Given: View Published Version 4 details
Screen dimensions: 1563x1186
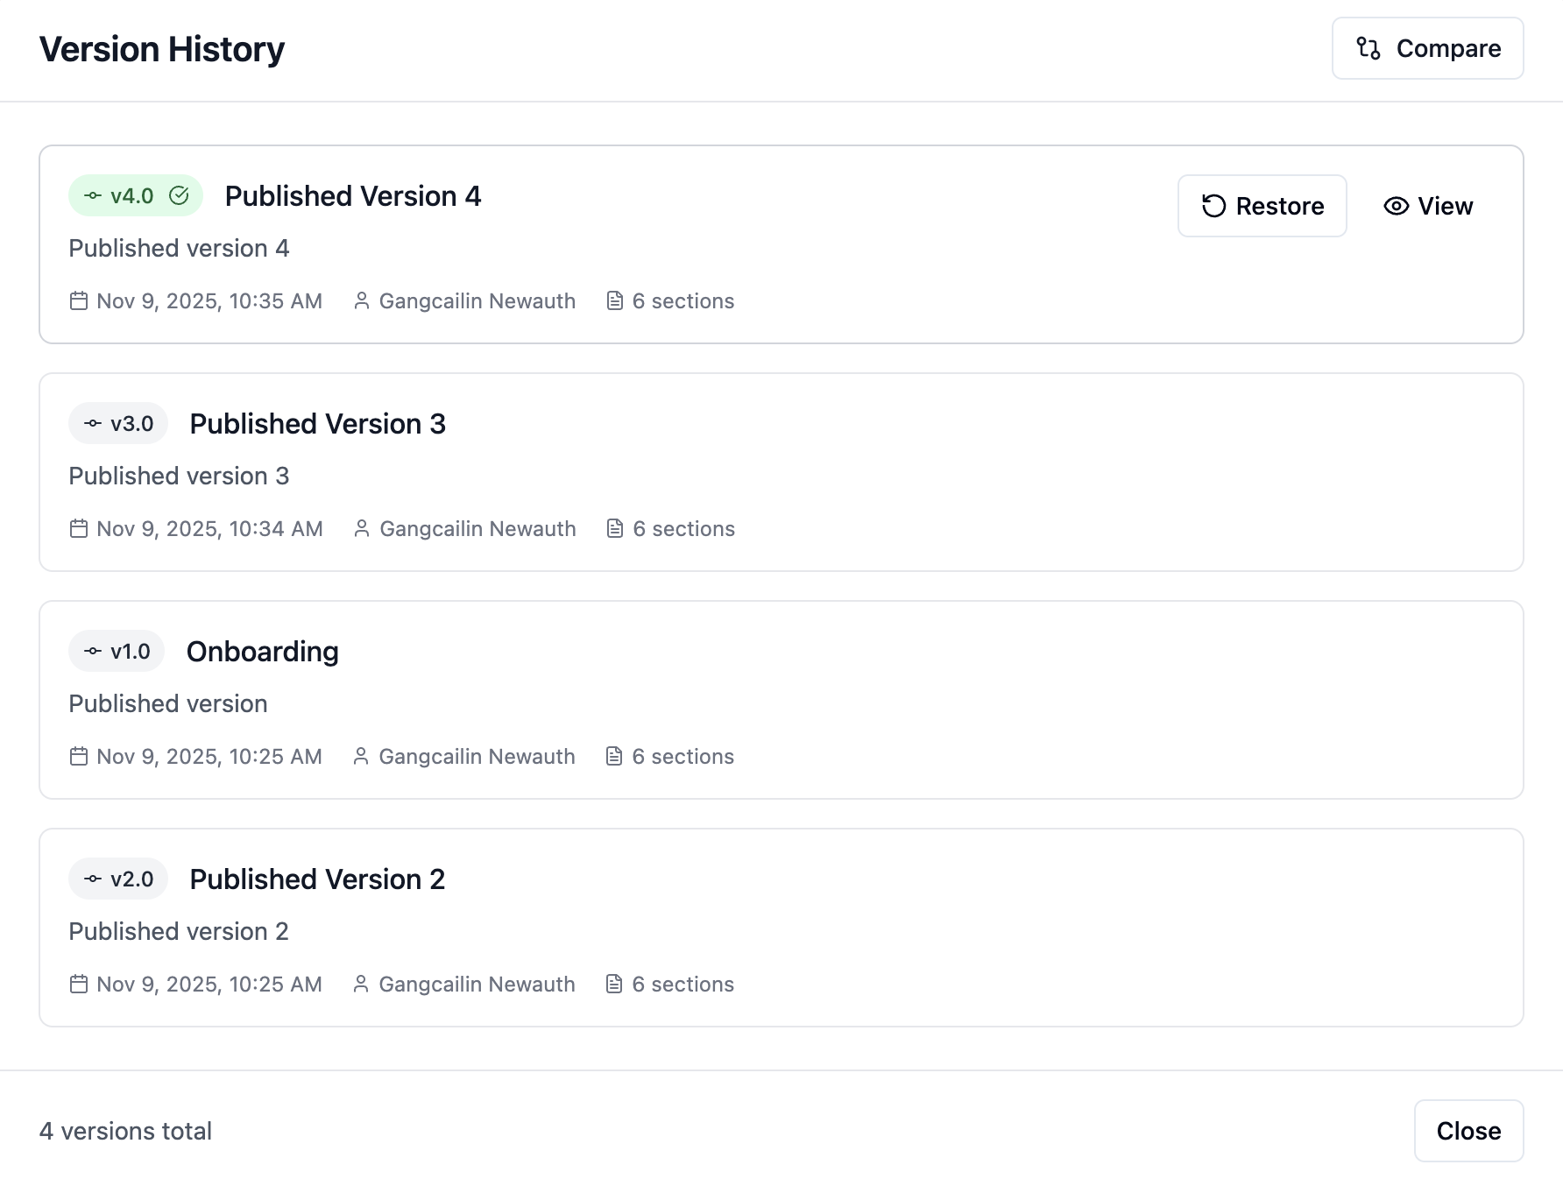Looking at the screenshot, I should pos(1428,206).
